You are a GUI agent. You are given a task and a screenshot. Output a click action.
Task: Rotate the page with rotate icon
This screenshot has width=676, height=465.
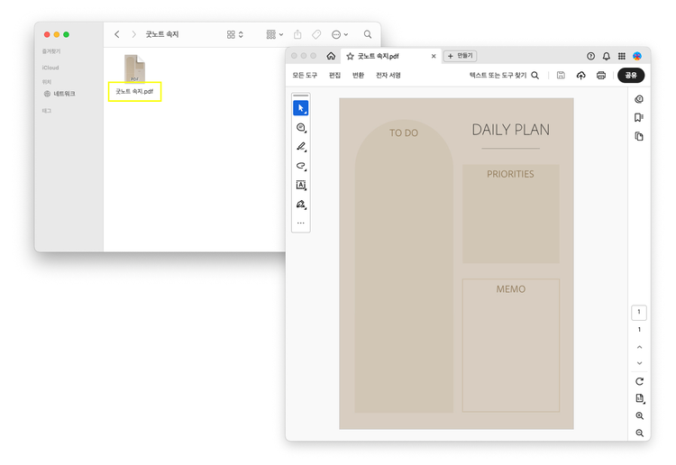click(x=639, y=381)
